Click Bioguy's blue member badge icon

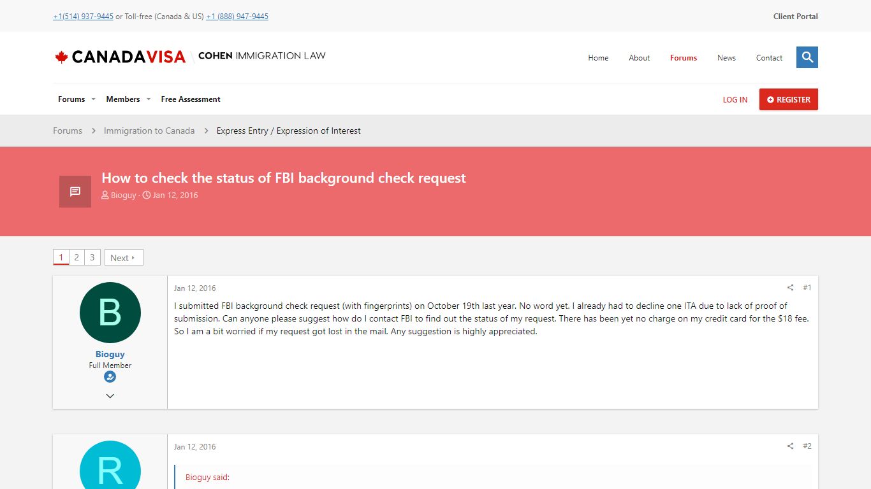[110, 377]
